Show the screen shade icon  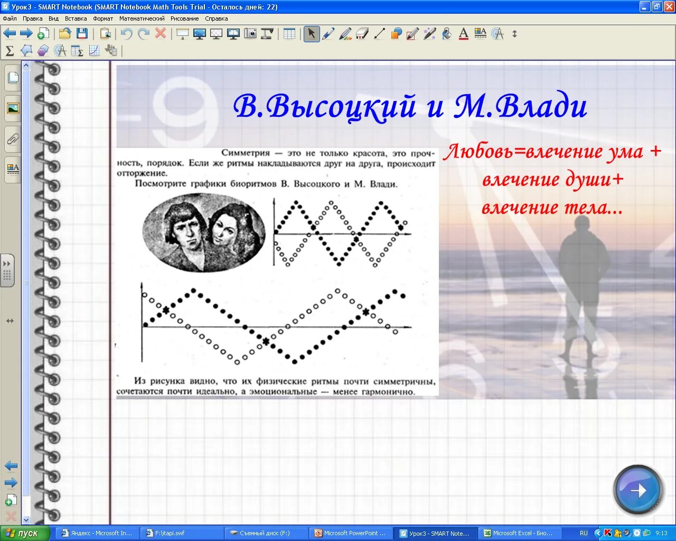click(183, 34)
